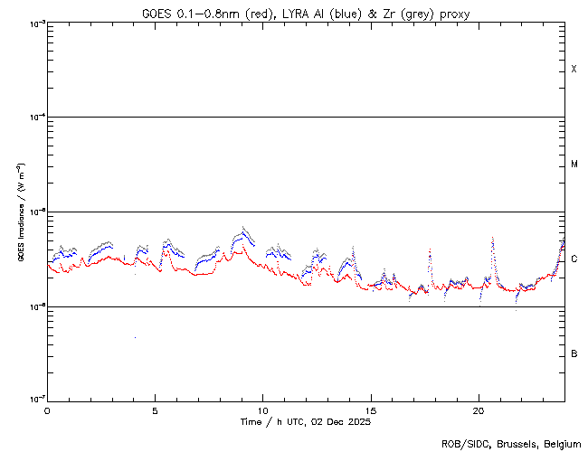
Task: Click the sharp flare peak after hour 20
Action: (492, 239)
